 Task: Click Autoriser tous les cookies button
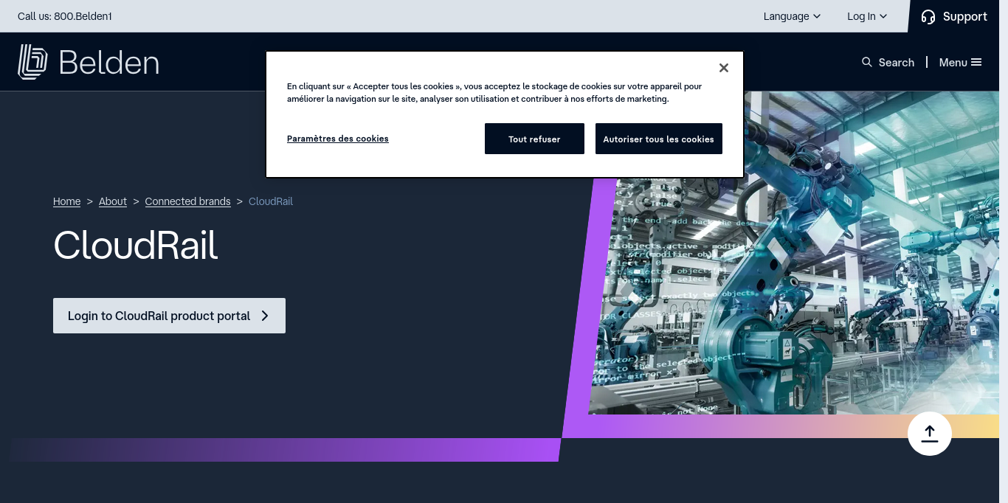point(659,139)
